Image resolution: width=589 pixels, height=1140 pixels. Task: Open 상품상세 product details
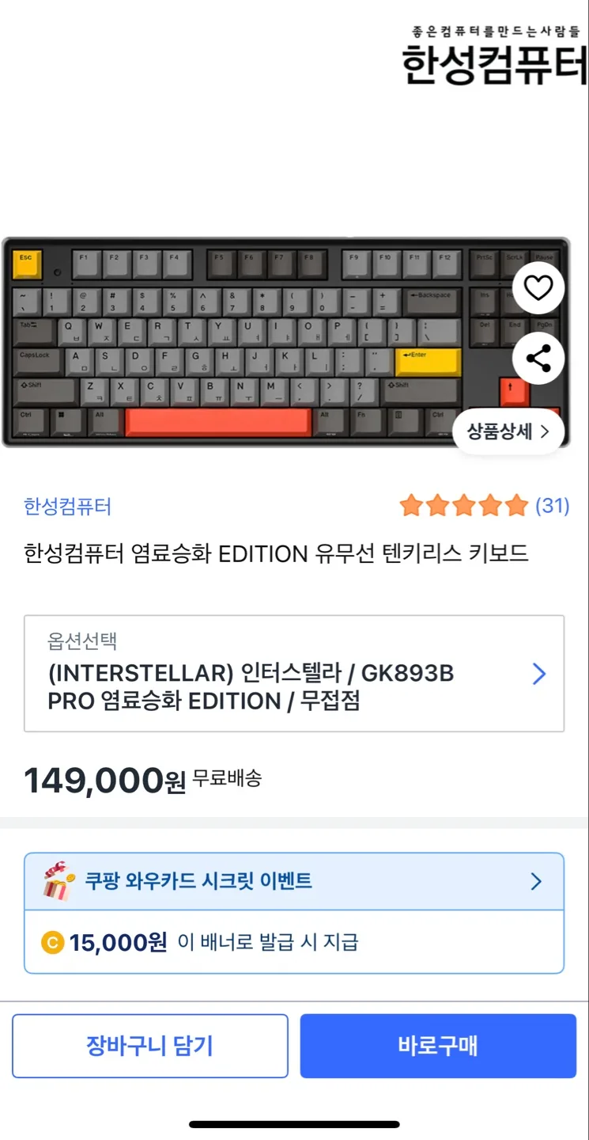(x=508, y=431)
